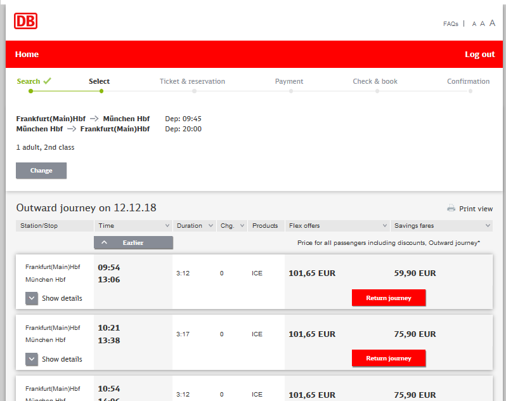
Task: Click 75,90 EUR fare of 10:21 train
Action: 415,334
